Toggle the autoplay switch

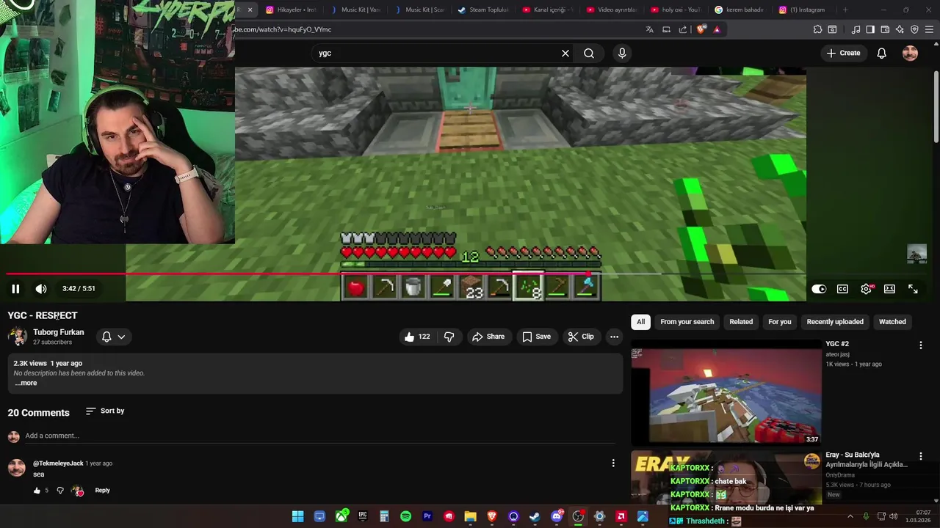point(819,289)
